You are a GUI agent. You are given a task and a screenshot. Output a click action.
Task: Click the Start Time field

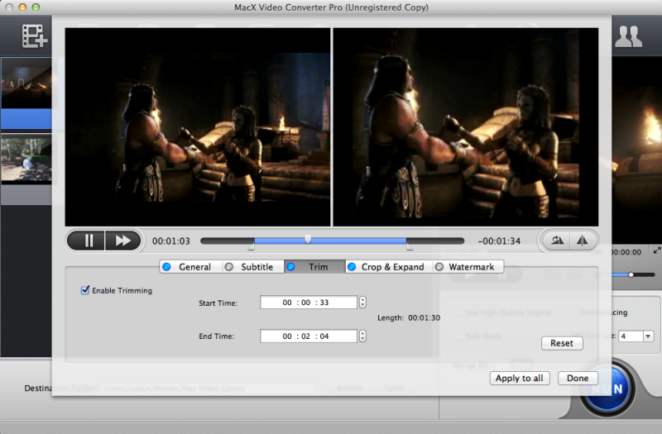tap(309, 303)
